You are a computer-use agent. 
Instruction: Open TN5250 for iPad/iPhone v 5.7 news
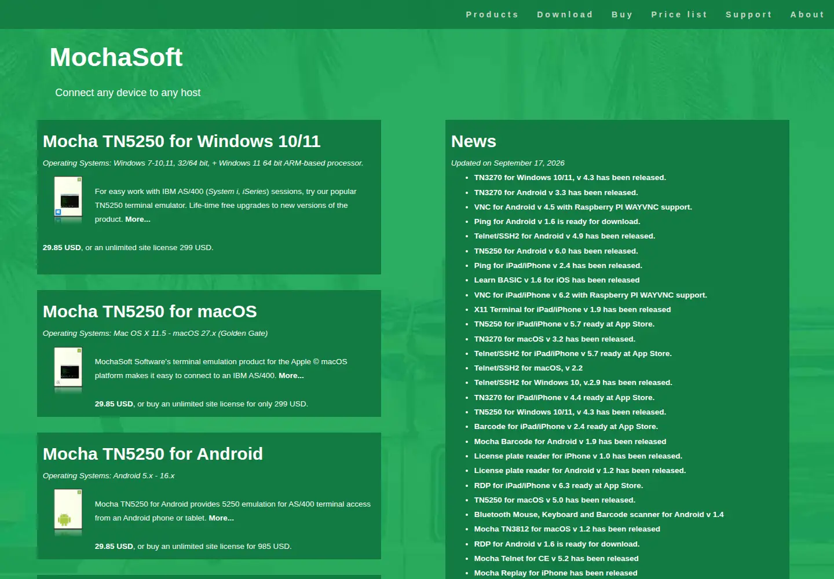[564, 324]
